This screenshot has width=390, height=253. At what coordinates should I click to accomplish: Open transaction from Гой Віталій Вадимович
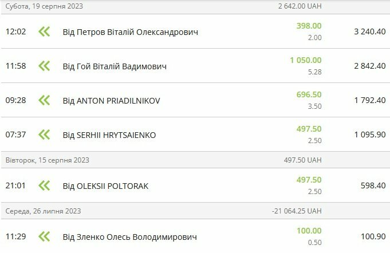[x=115, y=66]
